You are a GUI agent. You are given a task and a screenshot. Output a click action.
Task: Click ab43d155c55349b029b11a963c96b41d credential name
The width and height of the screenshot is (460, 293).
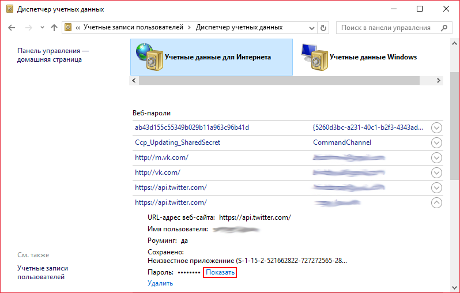coord(192,127)
